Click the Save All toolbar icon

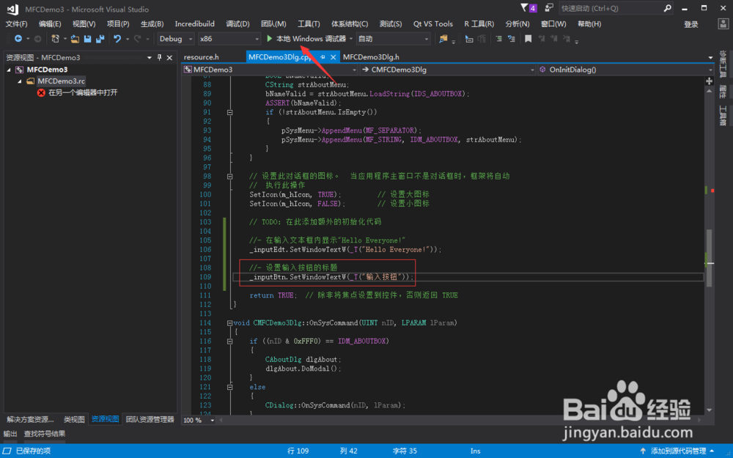100,39
